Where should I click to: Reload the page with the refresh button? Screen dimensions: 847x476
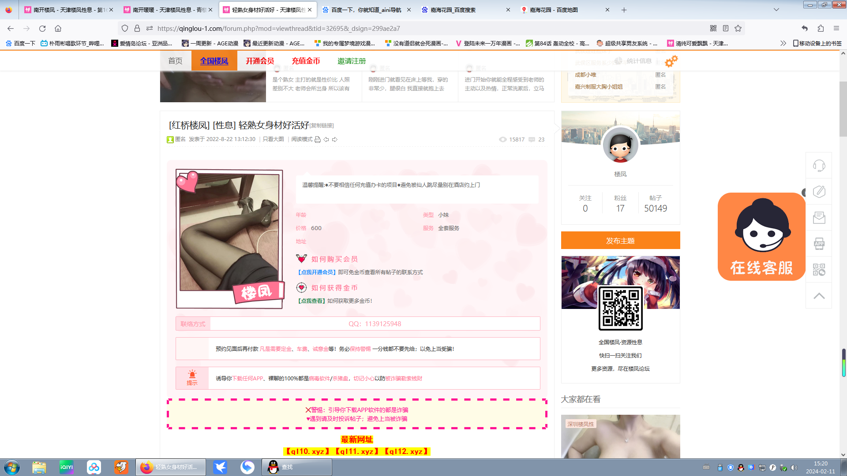[x=42, y=29]
